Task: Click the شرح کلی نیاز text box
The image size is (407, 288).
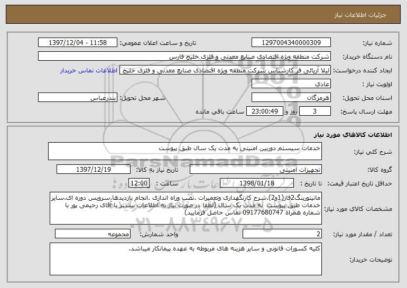Action: (185, 151)
